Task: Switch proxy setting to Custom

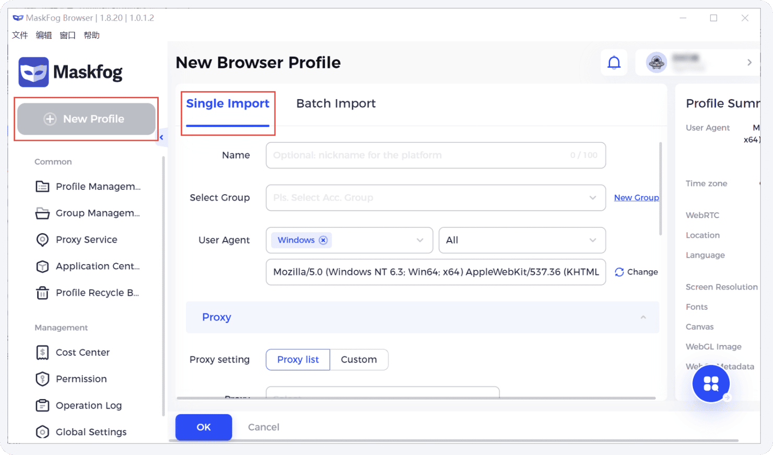Action: [359, 360]
